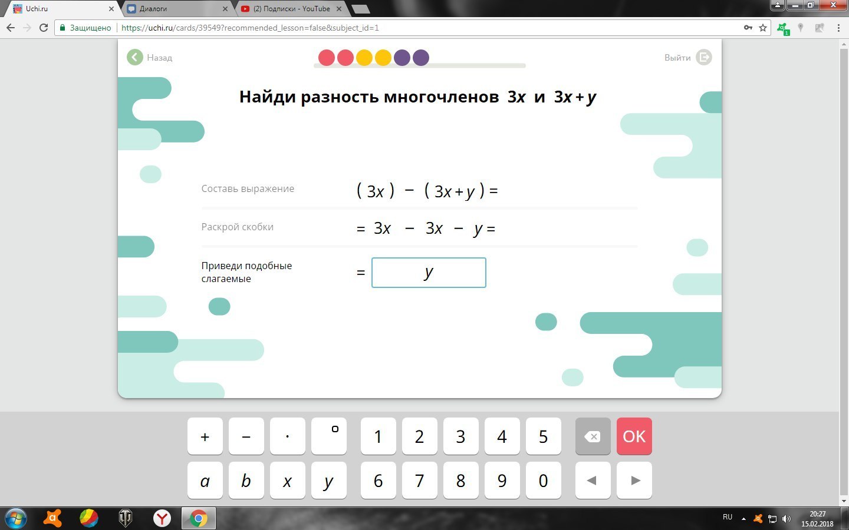Open the Chrome three-dot menu

838,28
